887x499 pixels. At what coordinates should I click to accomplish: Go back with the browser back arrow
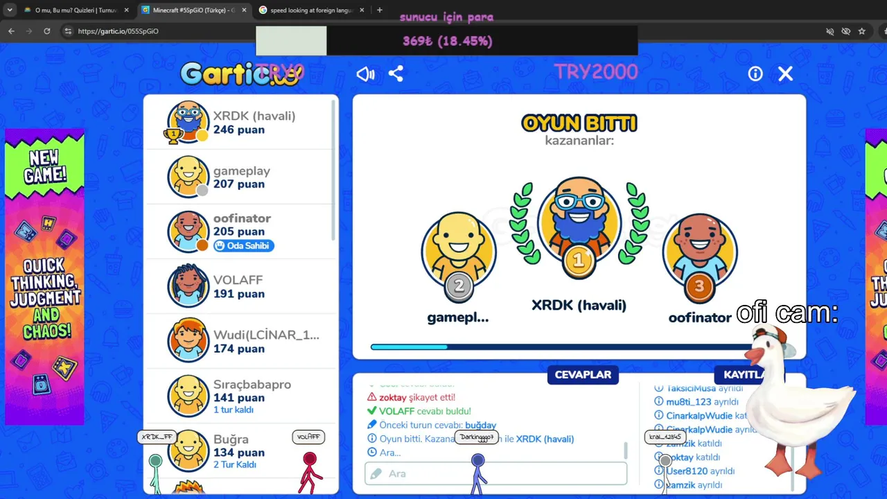(11, 31)
